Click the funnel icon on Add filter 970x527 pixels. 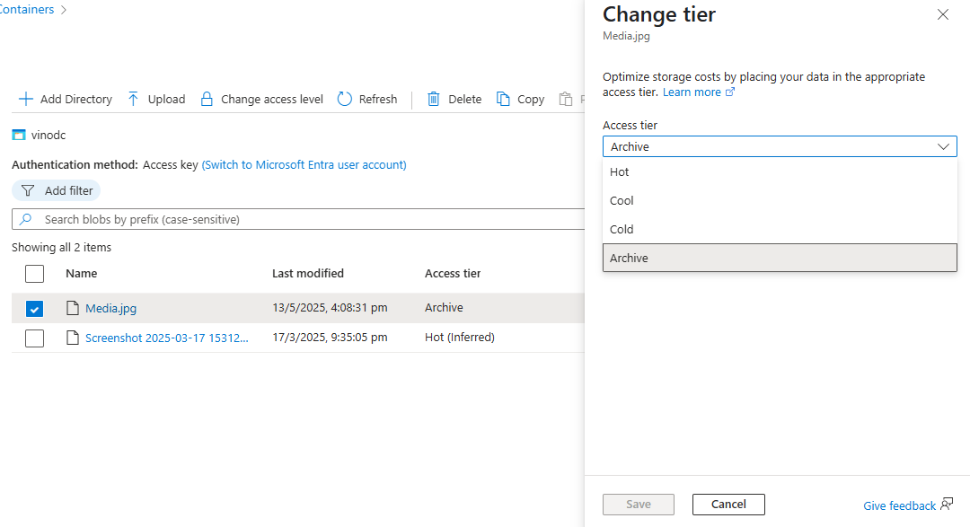(x=28, y=190)
